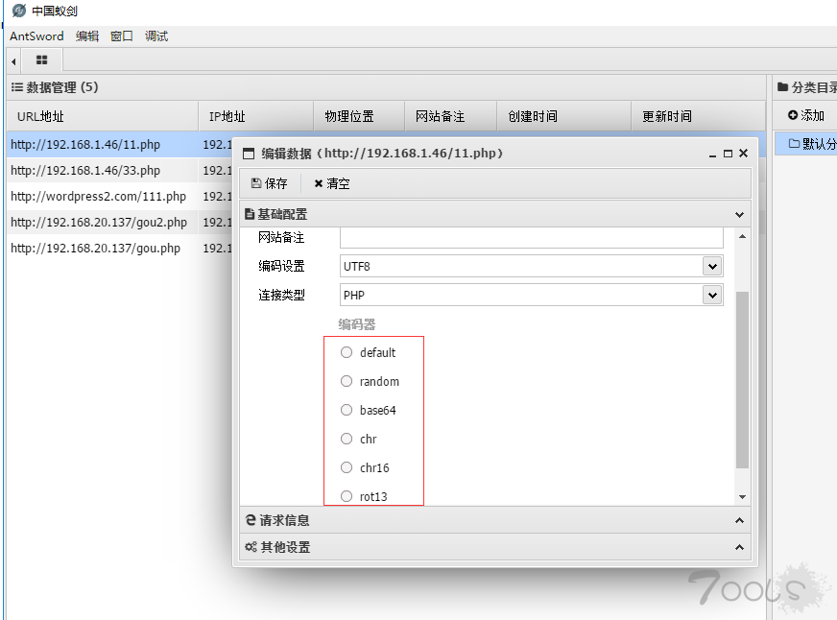This screenshot has width=837, height=620.
Task: Open the AntSword menu
Action: coord(36,36)
